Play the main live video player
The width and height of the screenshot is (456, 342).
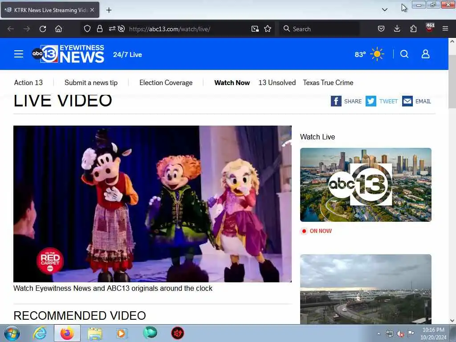(152, 204)
